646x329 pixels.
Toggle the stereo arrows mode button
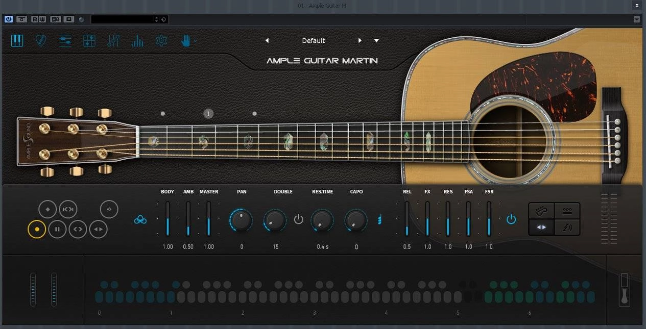(x=541, y=227)
